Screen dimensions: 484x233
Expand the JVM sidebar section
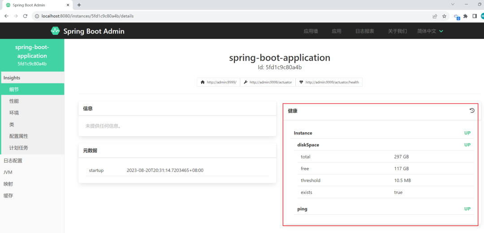click(x=32, y=172)
